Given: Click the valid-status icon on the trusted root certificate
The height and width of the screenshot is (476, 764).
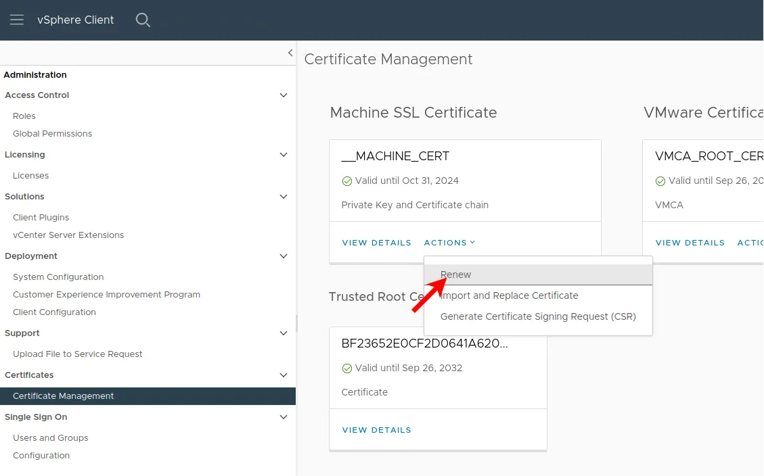Looking at the screenshot, I should pos(347,368).
